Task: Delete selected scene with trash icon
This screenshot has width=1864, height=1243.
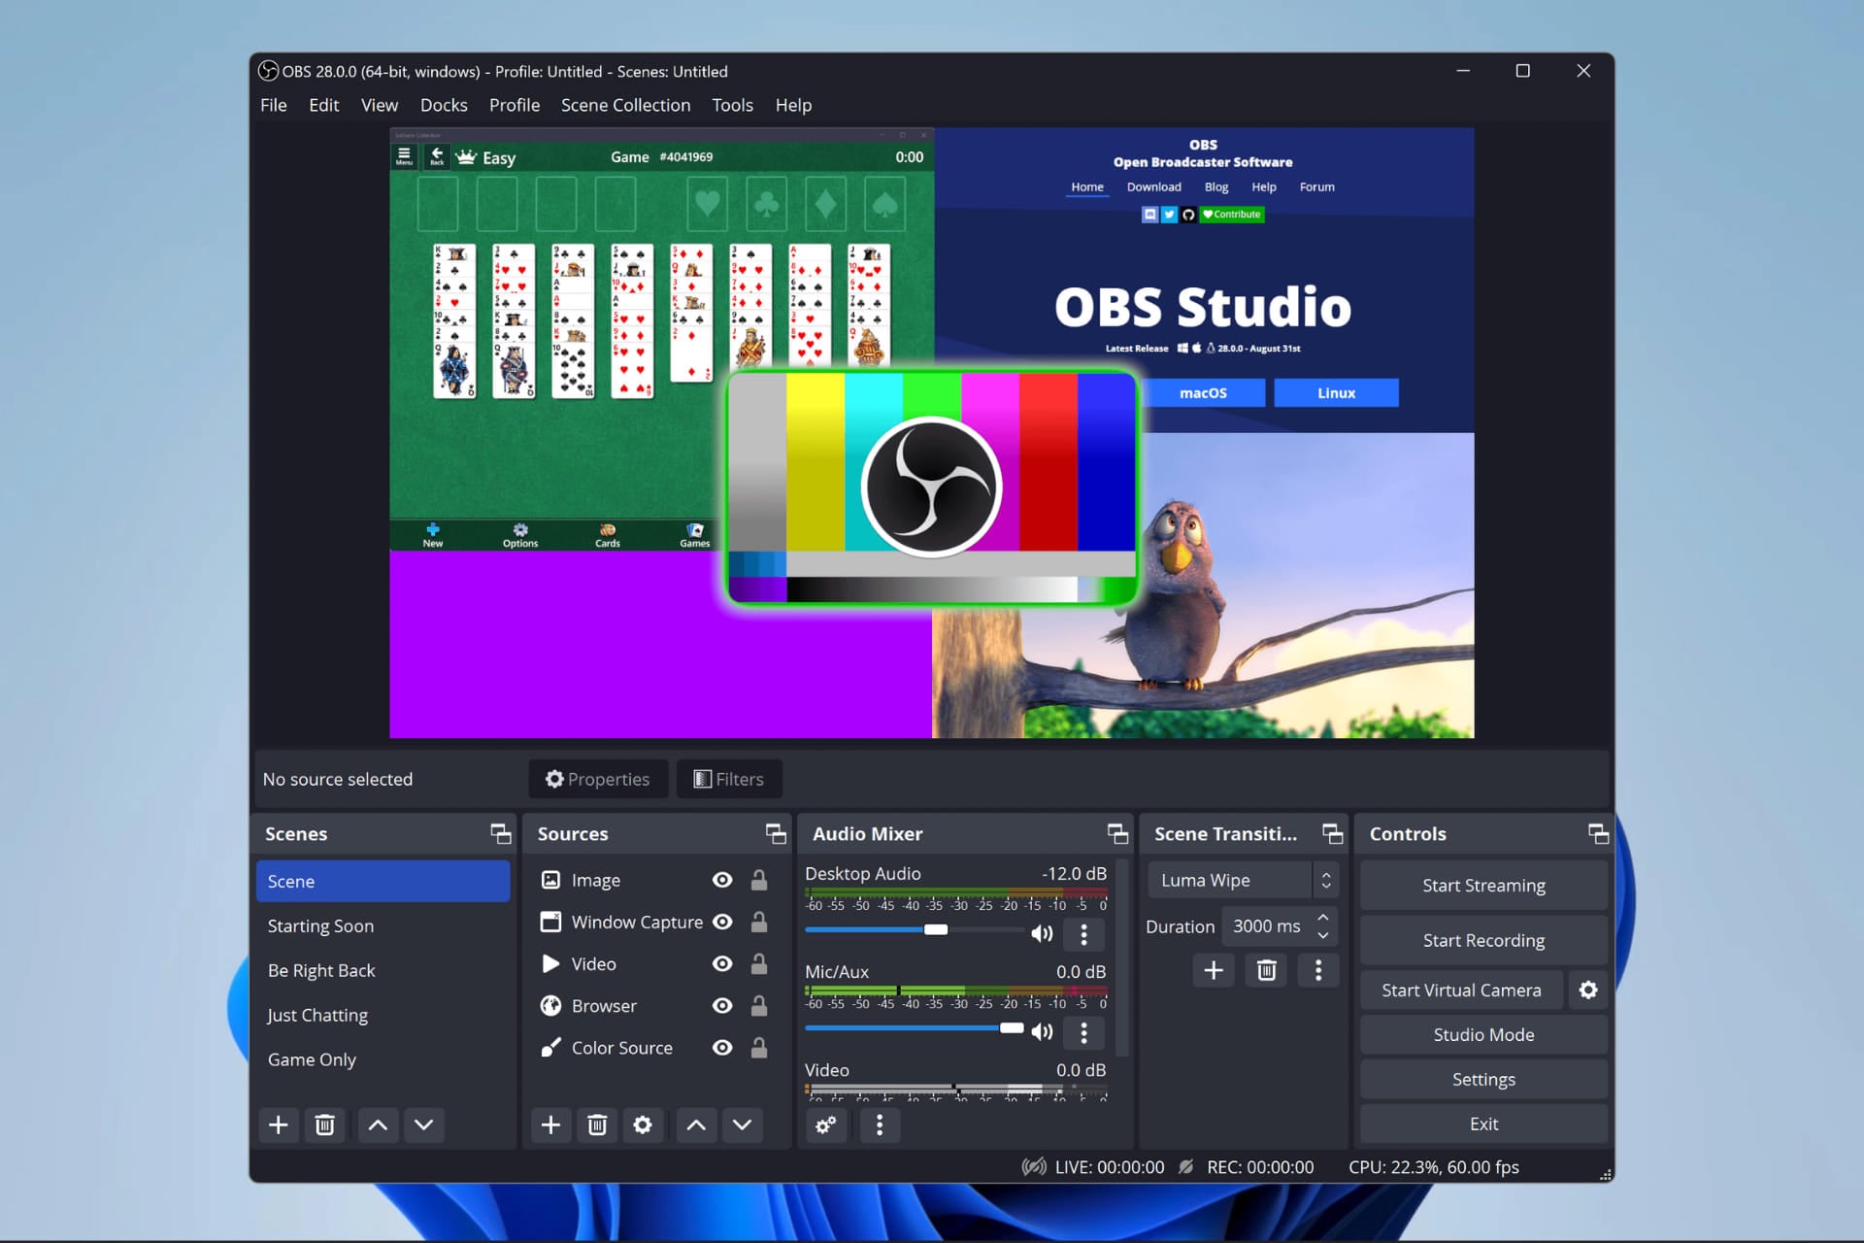Action: click(324, 1125)
